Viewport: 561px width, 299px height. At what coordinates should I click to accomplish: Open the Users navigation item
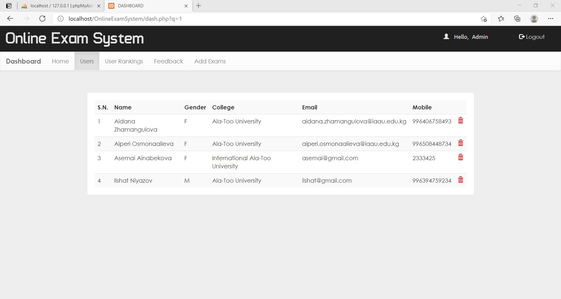[x=87, y=61]
